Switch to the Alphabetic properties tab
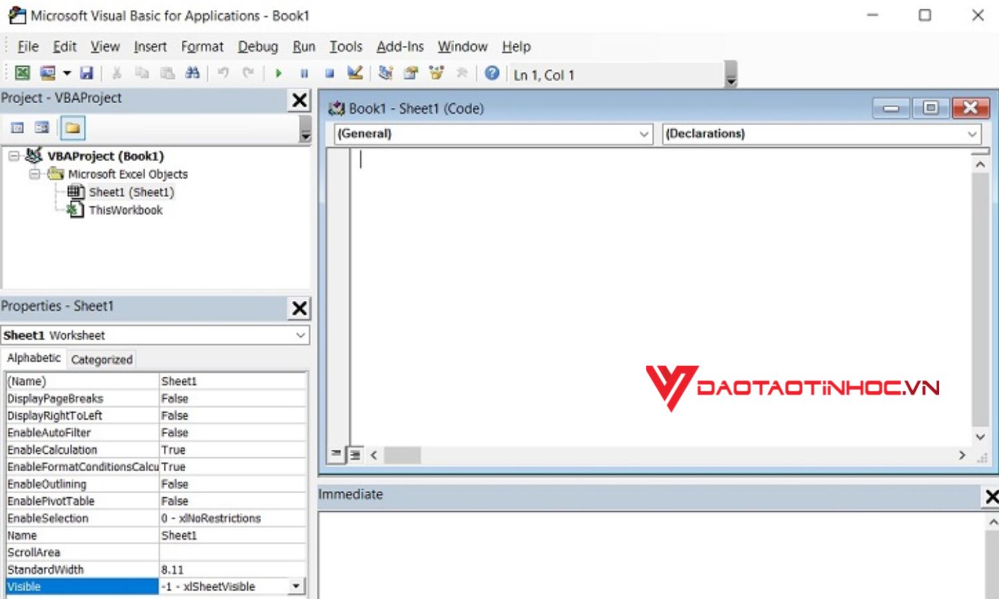The height and width of the screenshot is (599, 999). pos(34,358)
